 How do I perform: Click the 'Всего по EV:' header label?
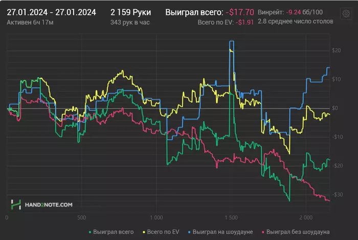215,23
